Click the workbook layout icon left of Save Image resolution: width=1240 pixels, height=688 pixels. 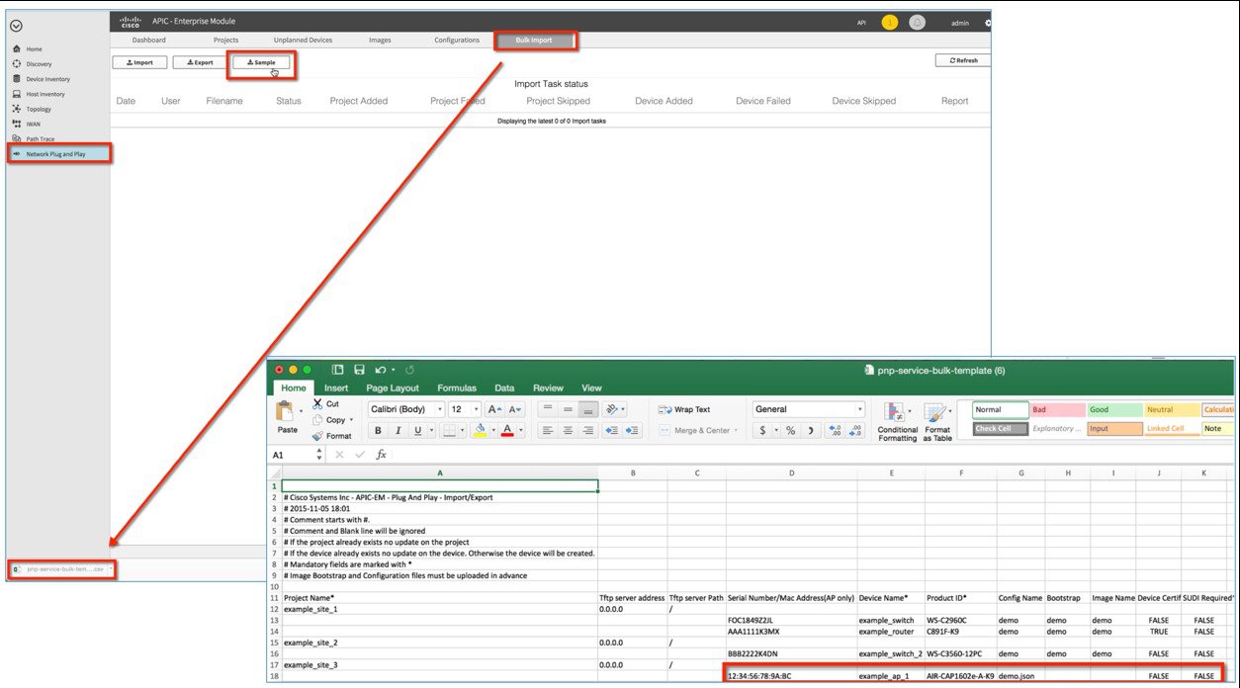(x=338, y=370)
